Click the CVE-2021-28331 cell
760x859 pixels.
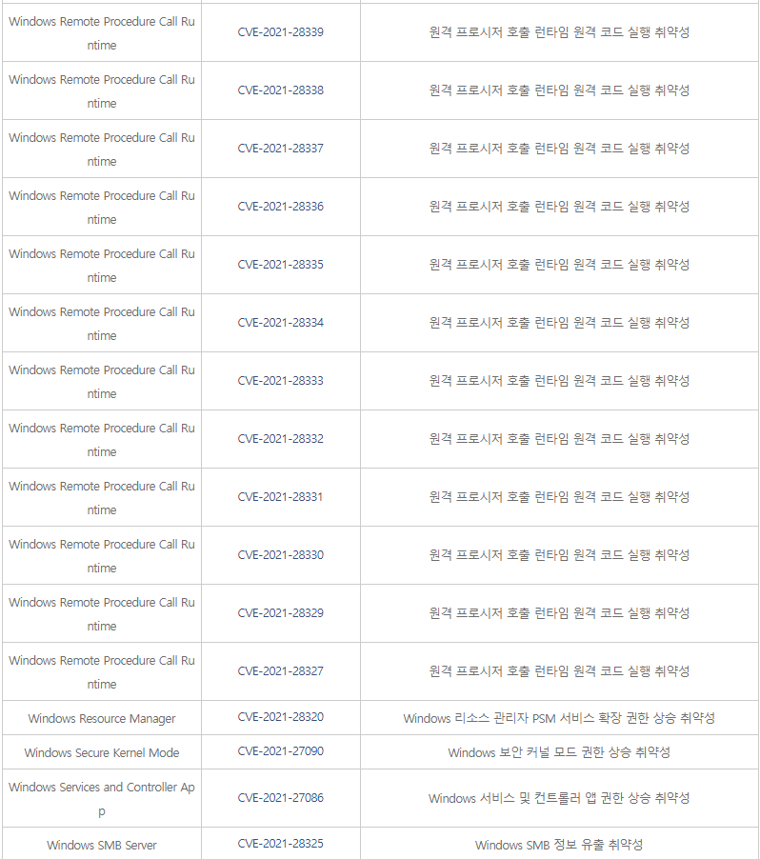pyautogui.click(x=280, y=497)
